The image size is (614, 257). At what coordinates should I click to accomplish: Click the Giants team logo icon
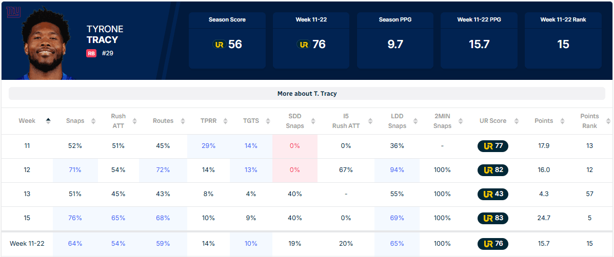pyautogui.click(x=13, y=12)
